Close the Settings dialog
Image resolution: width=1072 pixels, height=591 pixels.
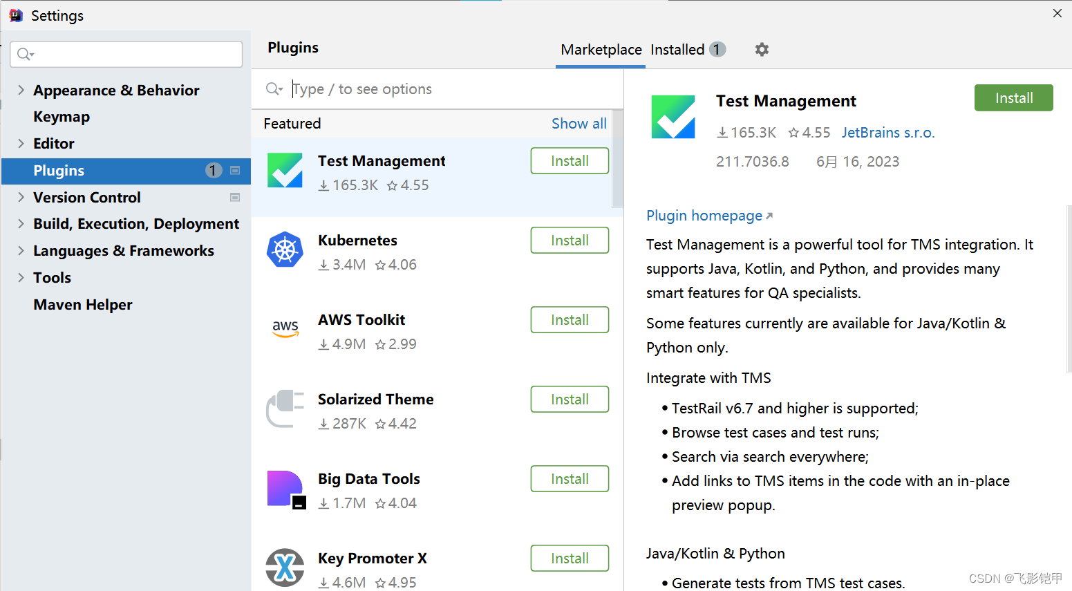[x=1057, y=13]
